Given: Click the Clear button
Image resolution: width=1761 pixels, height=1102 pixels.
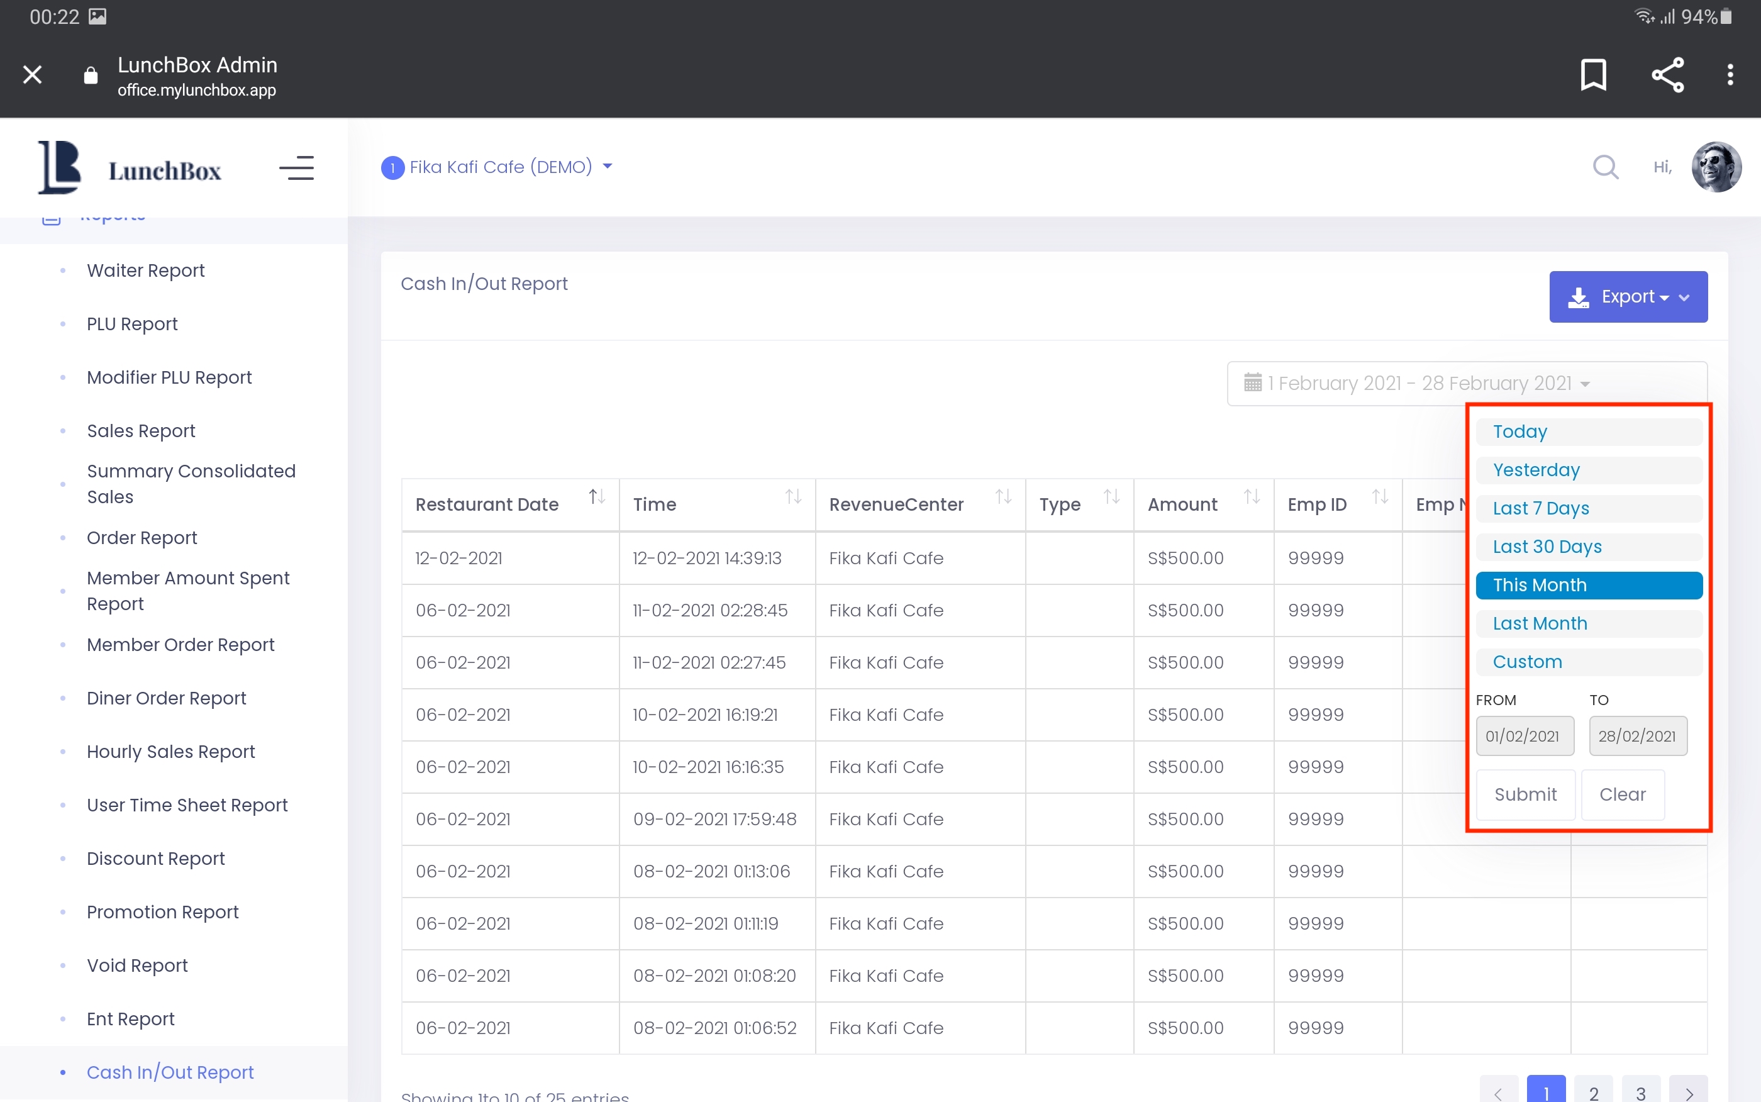Looking at the screenshot, I should [x=1622, y=794].
